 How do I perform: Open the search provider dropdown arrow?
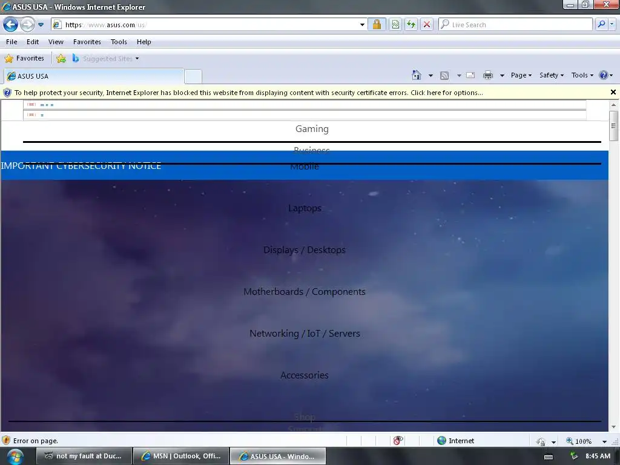(x=612, y=24)
